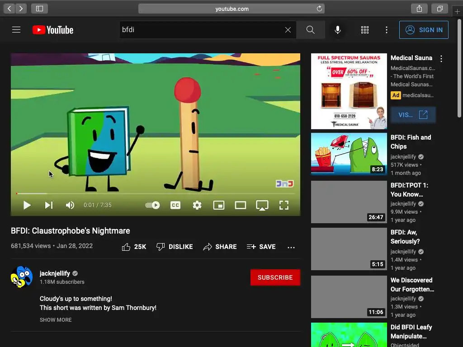Open the BFDI: Fish and Chips thumbnail
The height and width of the screenshot is (347, 463).
pos(349,154)
